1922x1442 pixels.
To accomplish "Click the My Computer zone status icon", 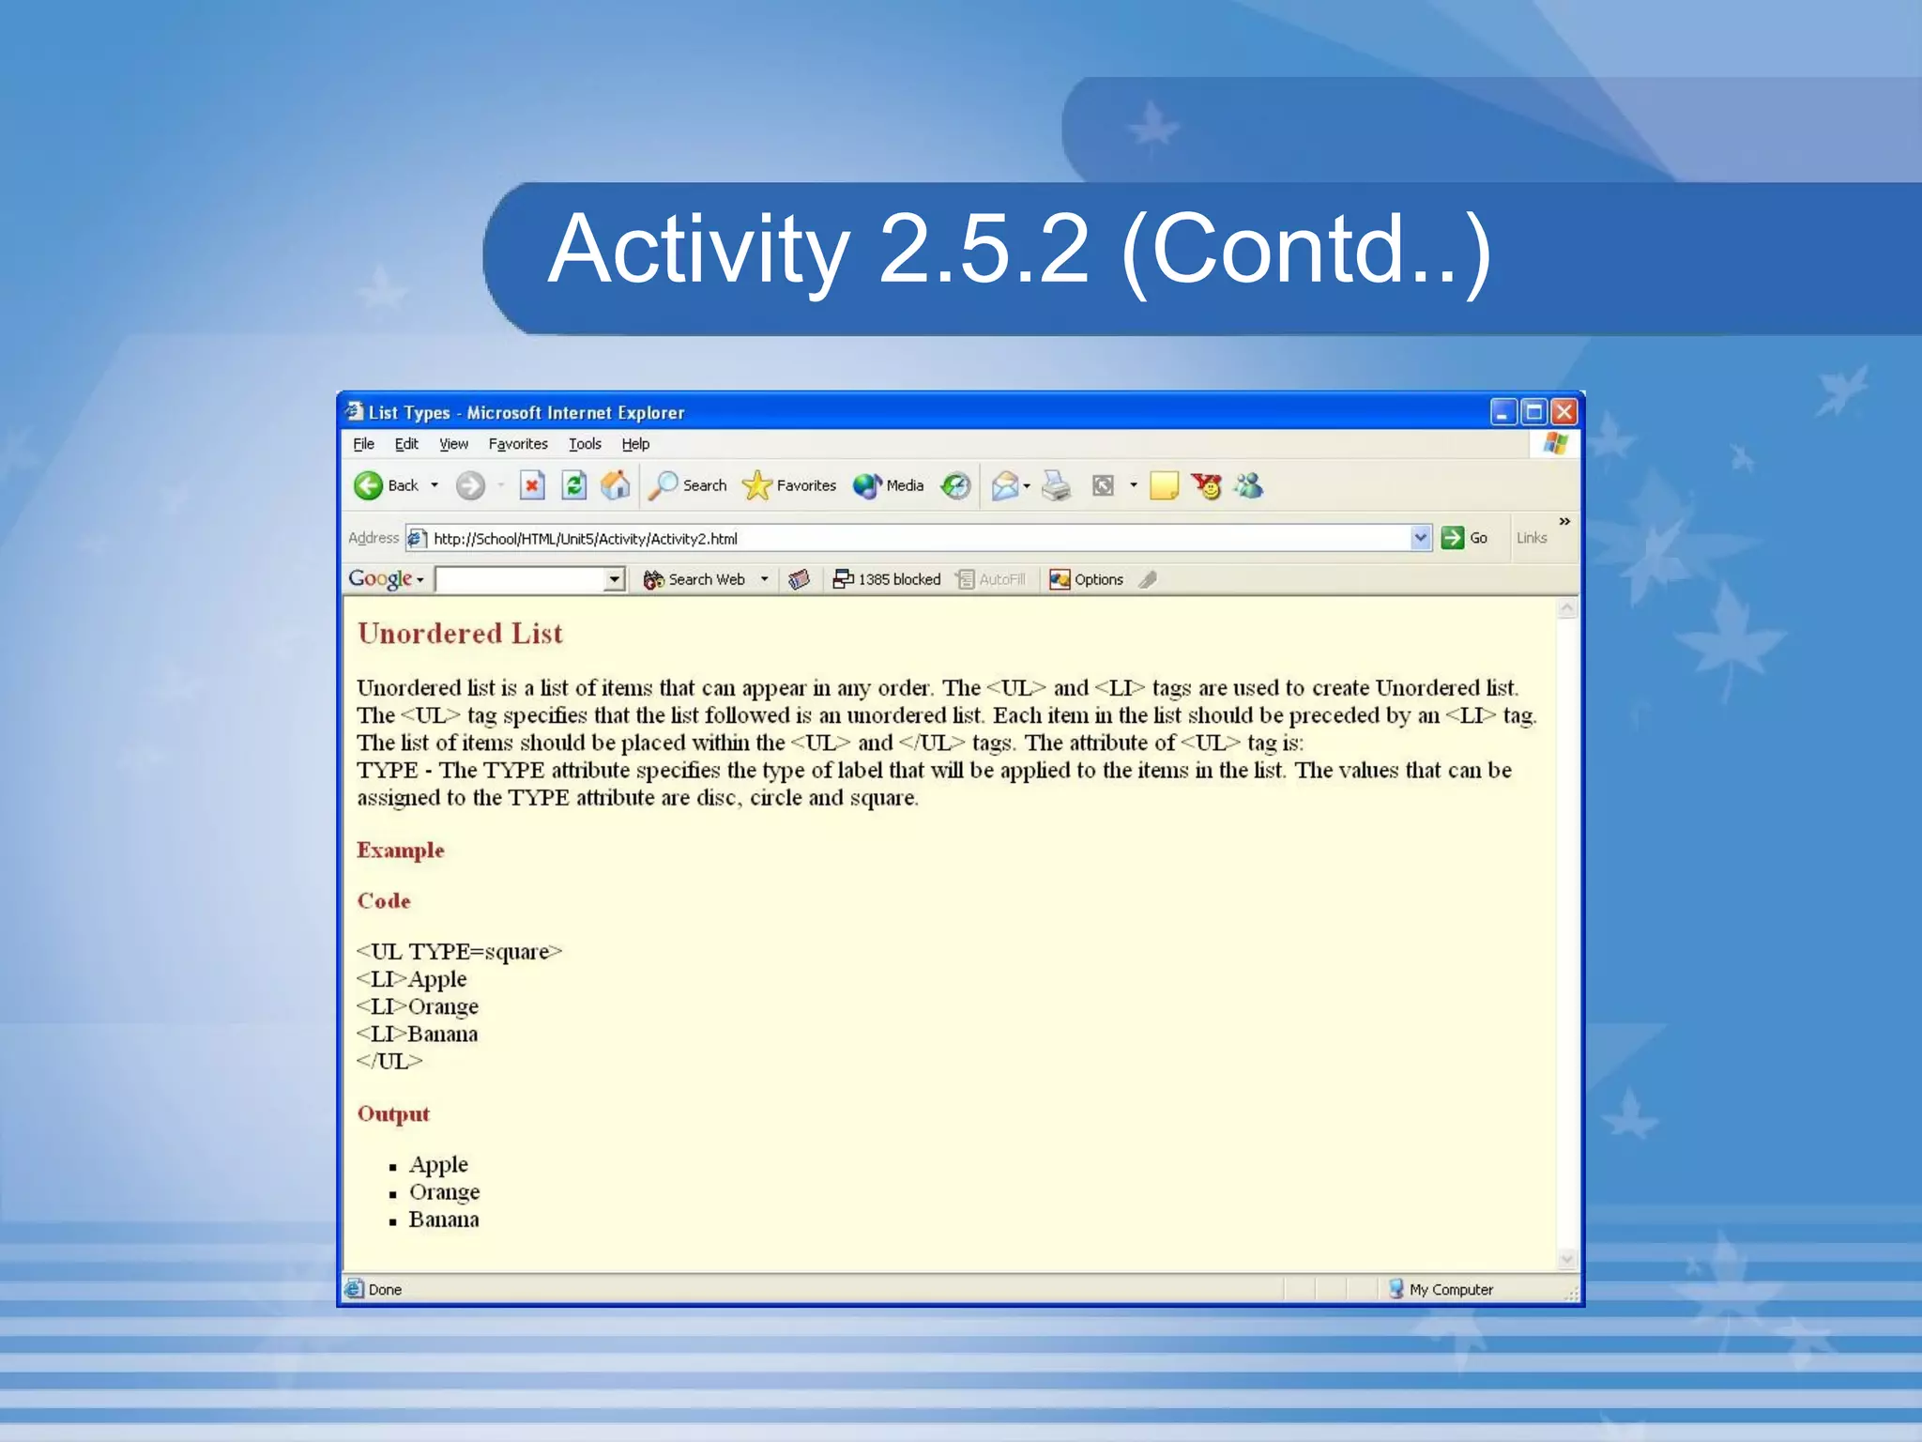I will (x=1396, y=1289).
